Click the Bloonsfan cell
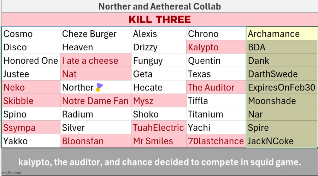The image size is (318, 176). pyautogui.click(x=96, y=141)
